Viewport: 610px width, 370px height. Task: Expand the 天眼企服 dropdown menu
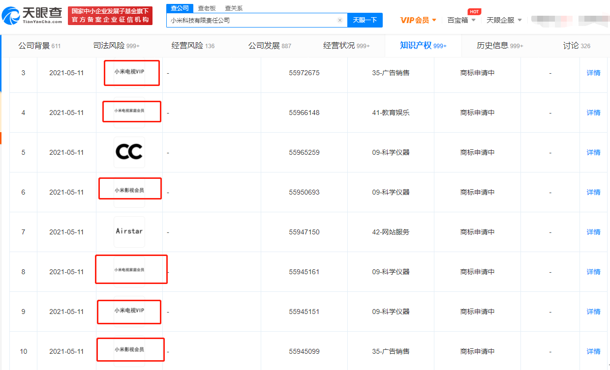pyautogui.click(x=504, y=20)
